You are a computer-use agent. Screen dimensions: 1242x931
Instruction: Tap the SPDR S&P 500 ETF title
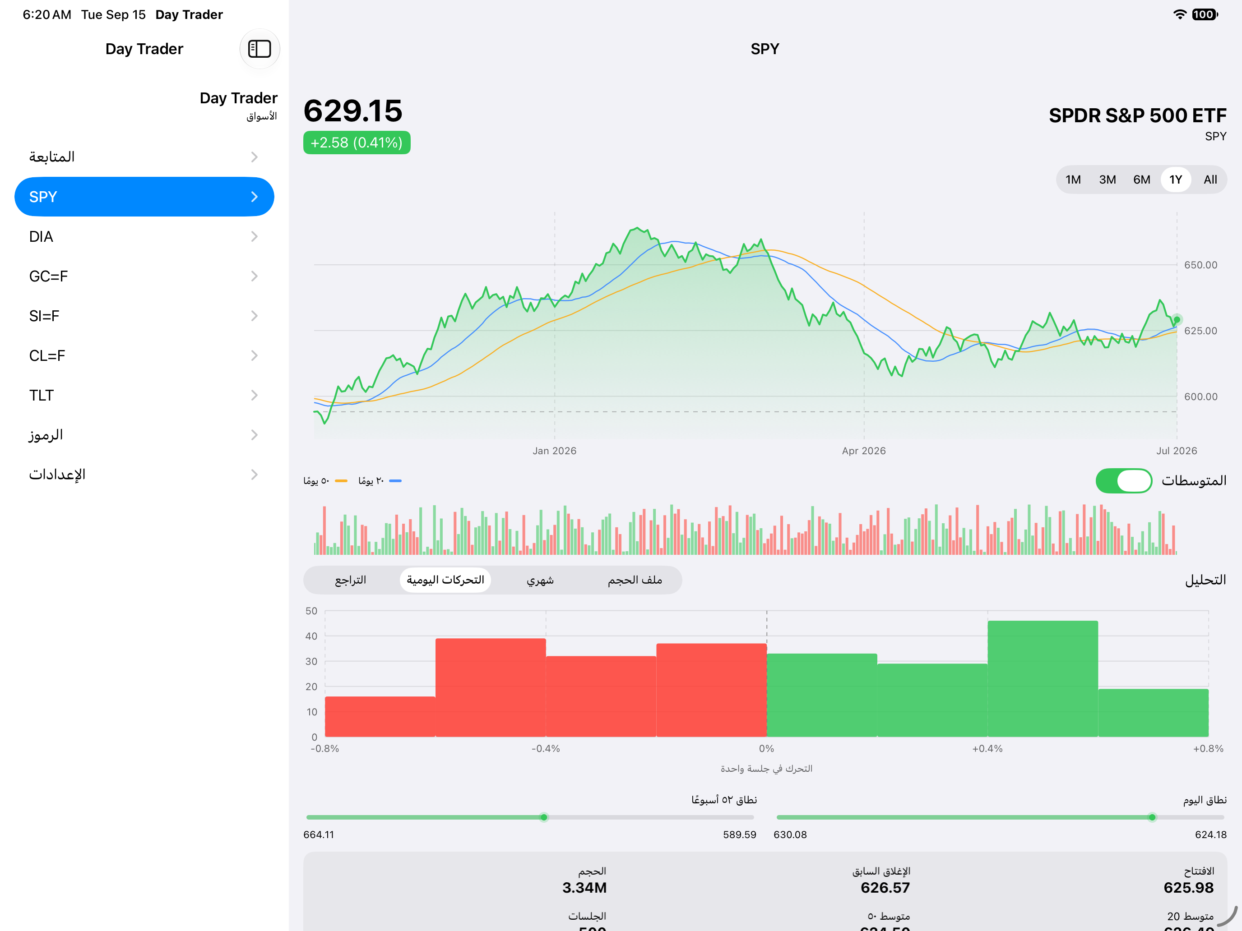(1138, 115)
